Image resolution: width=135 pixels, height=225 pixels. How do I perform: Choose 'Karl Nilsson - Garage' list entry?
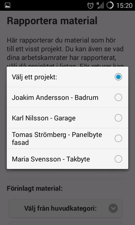click(x=67, y=118)
